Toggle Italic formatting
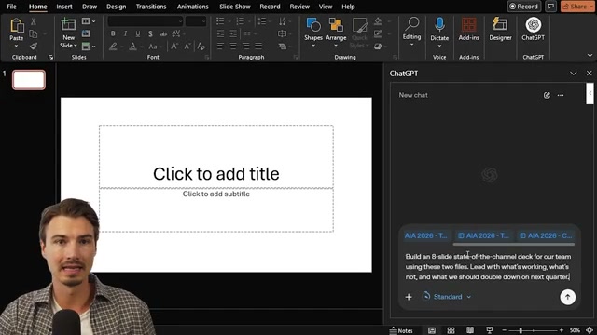 pos(125,33)
